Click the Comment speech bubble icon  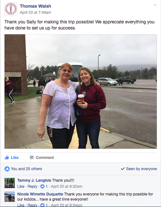[32, 158]
